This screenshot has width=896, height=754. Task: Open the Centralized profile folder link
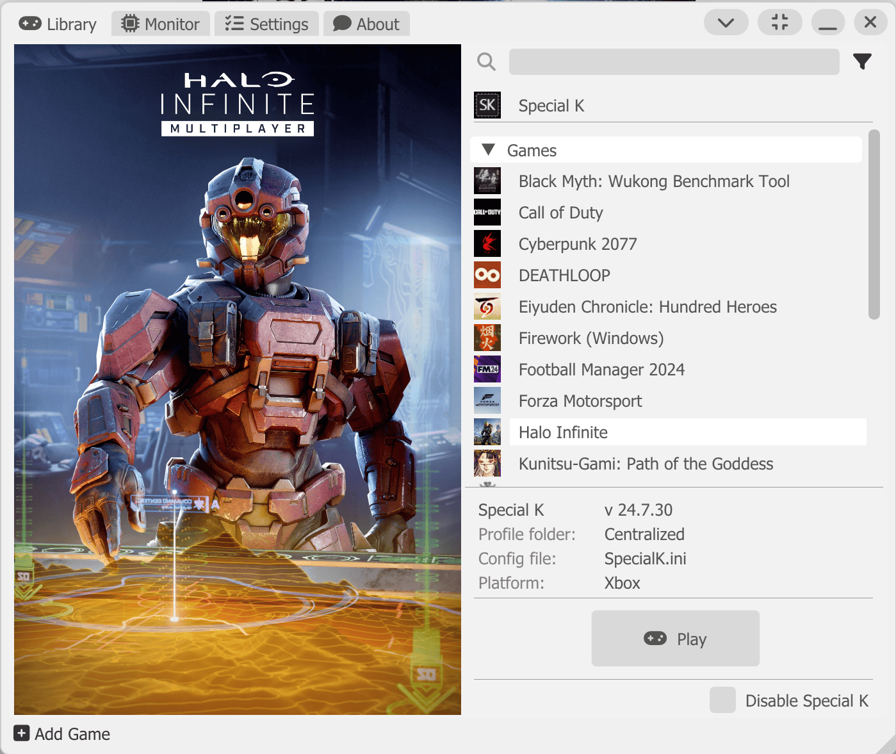pos(644,534)
